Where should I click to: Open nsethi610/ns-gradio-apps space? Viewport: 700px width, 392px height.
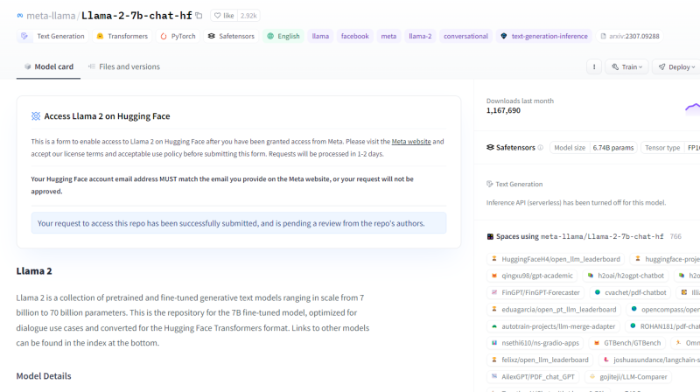click(x=535, y=343)
